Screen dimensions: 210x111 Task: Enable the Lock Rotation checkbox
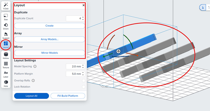tap(83, 87)
